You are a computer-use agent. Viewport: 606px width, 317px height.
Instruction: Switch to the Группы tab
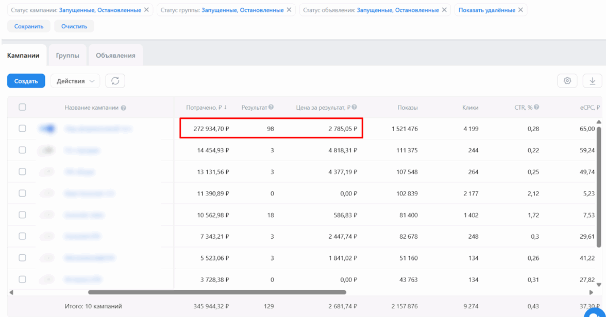[68, 56]
